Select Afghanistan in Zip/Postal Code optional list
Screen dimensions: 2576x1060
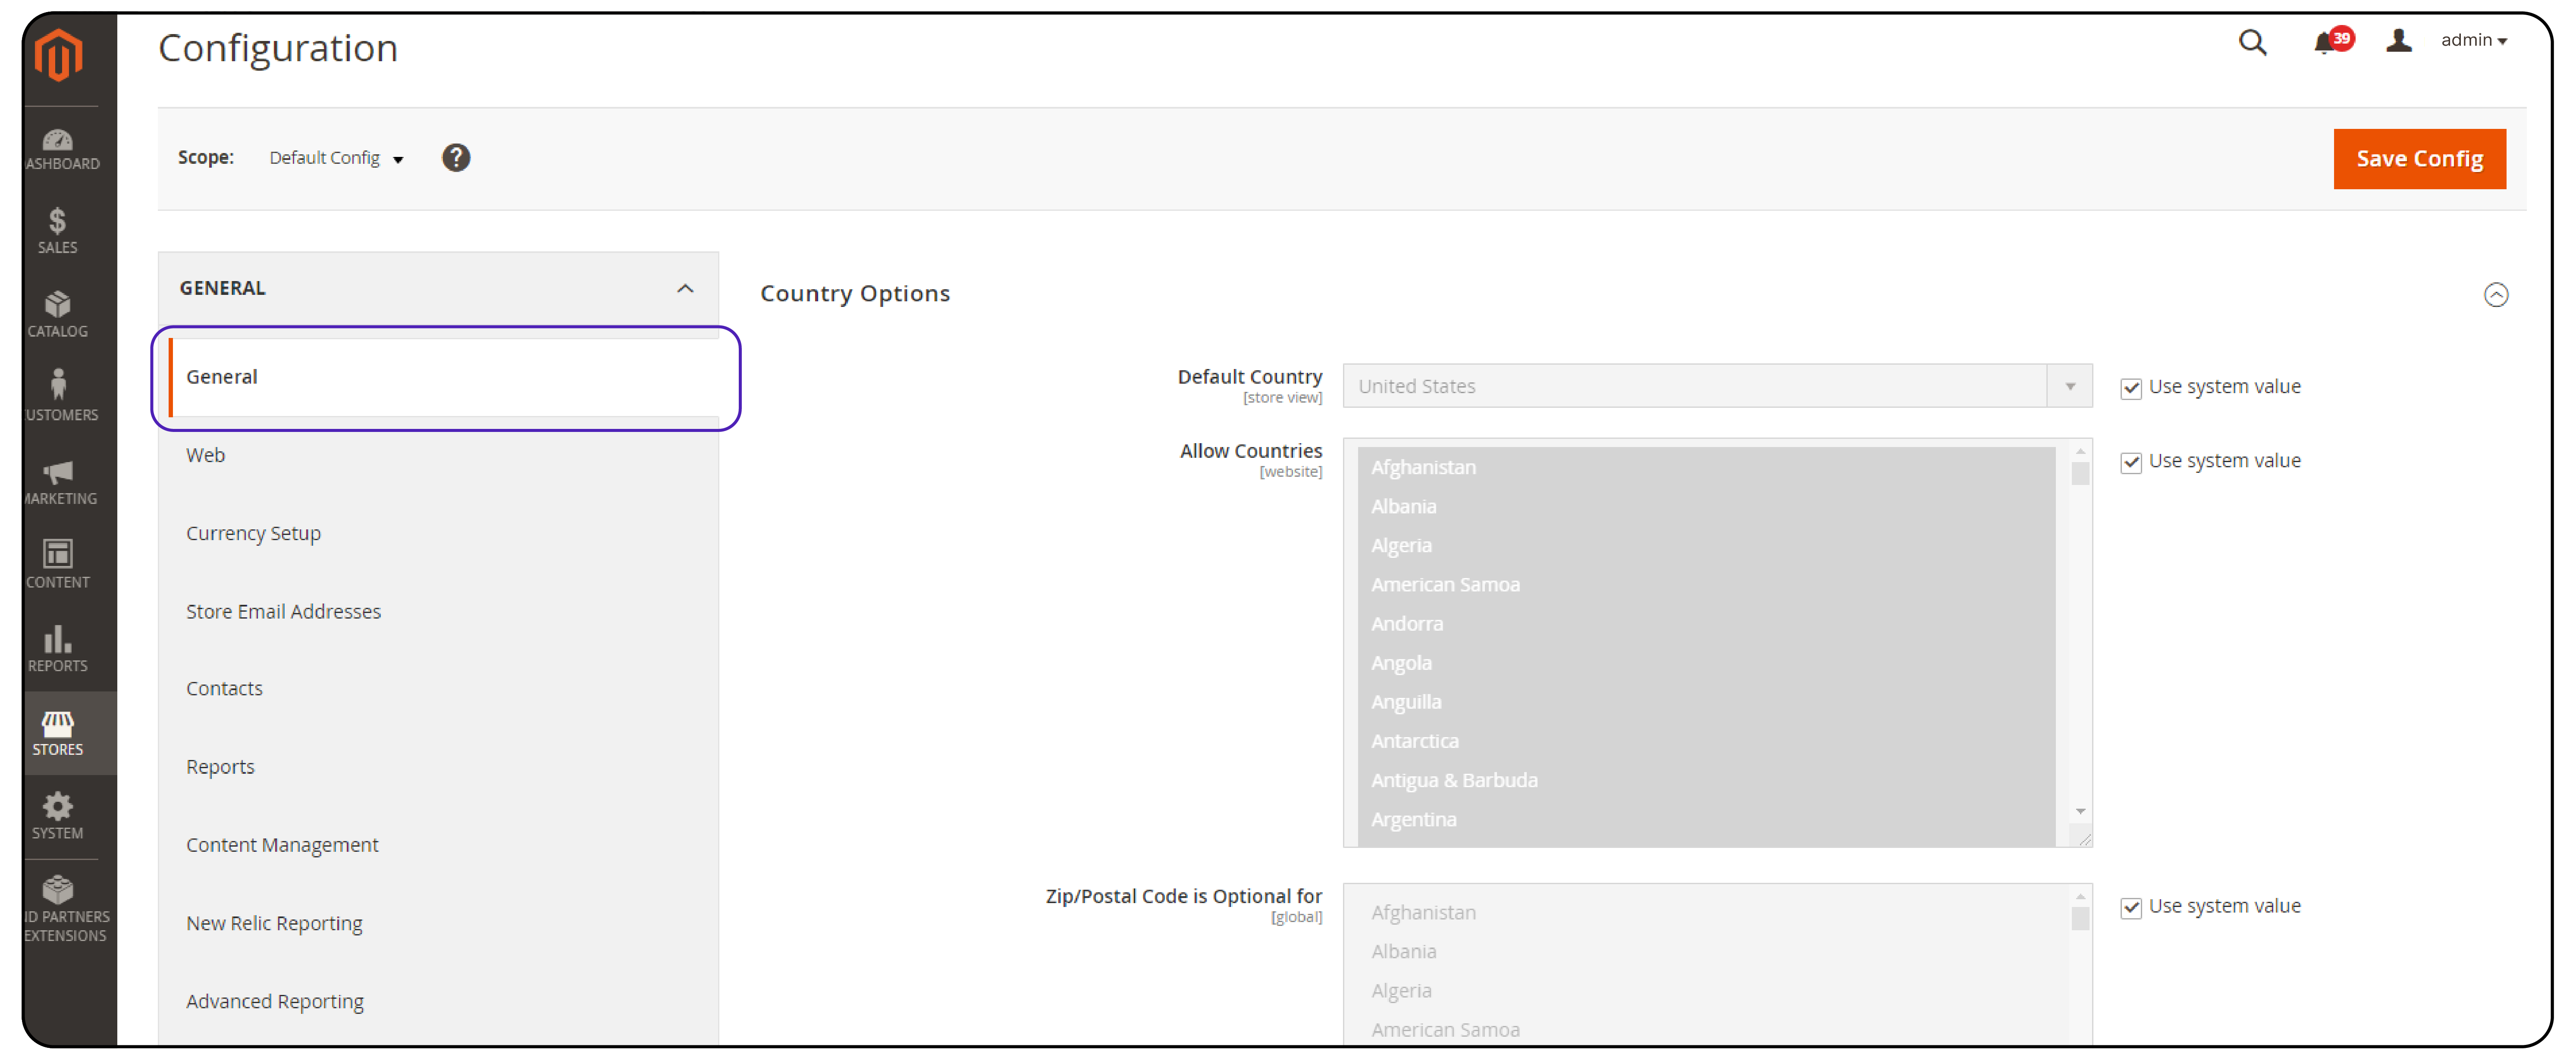(1706, 913)
